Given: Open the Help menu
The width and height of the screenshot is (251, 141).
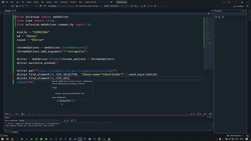Looking at the screenshot, I should (80, 2).
